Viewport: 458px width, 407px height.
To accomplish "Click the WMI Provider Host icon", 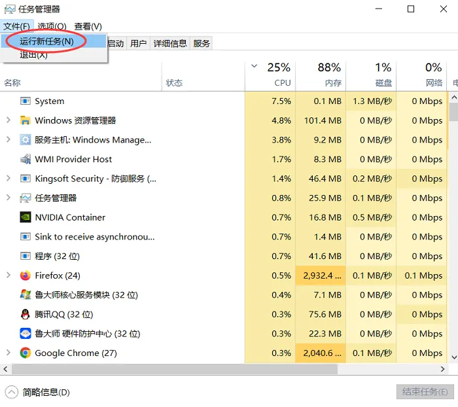I will click(x=25, y=159).
